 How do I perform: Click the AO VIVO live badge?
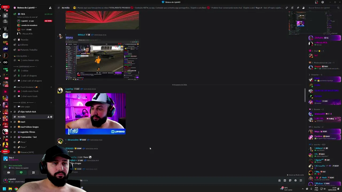(x=48, y=21)
